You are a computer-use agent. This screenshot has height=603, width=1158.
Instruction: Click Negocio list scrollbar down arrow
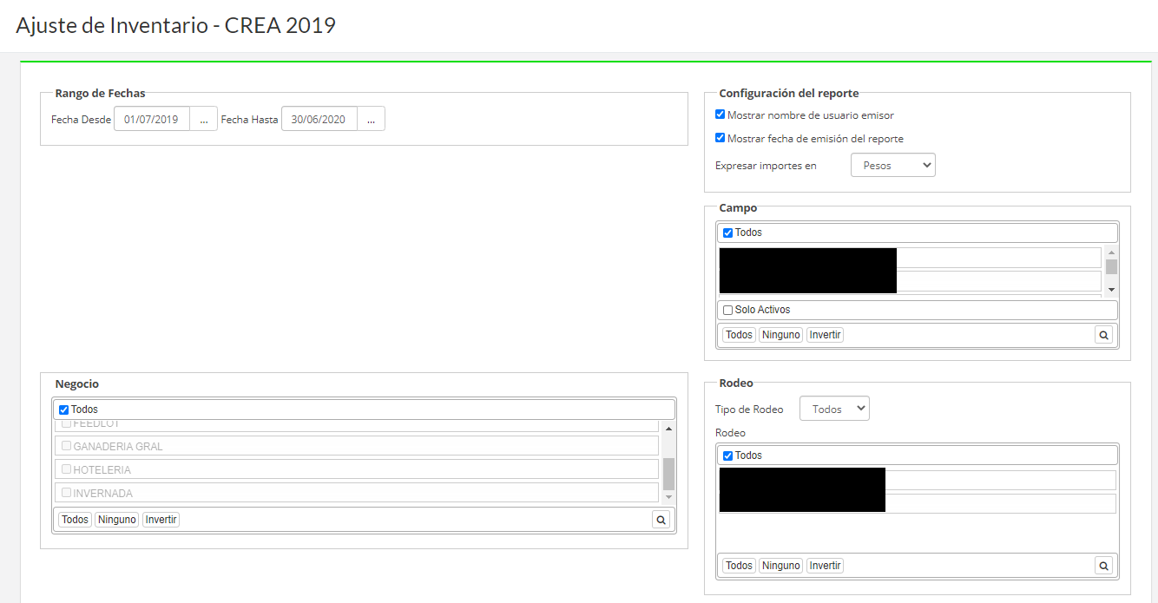click(668, 497)
